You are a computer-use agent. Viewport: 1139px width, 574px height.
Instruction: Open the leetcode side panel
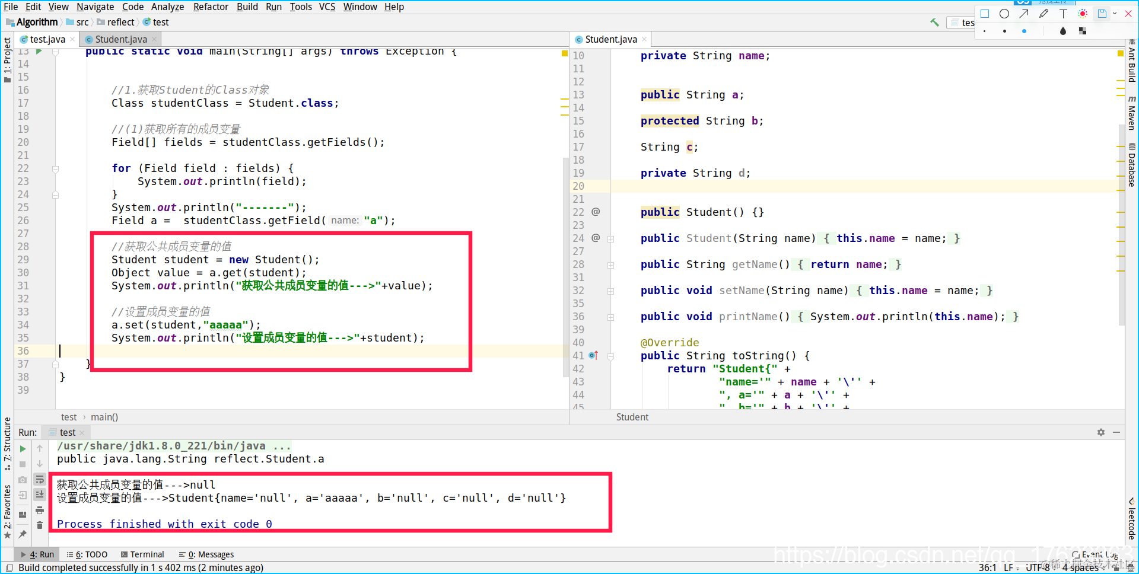coord(1132,518)
